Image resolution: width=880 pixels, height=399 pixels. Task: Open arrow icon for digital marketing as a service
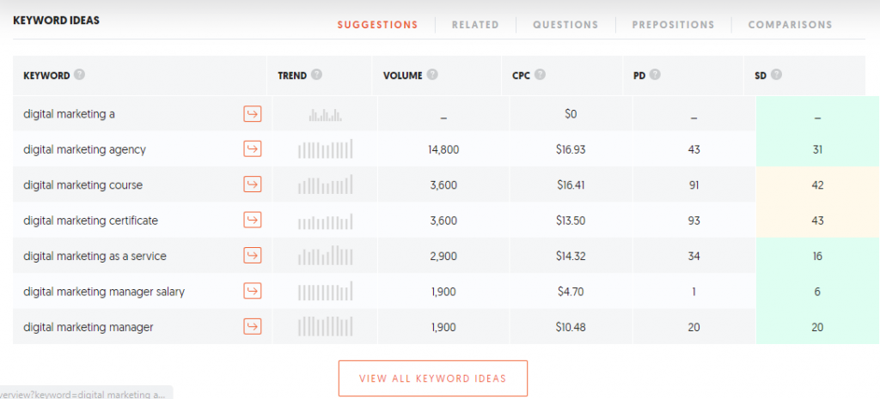coord(253,256)
